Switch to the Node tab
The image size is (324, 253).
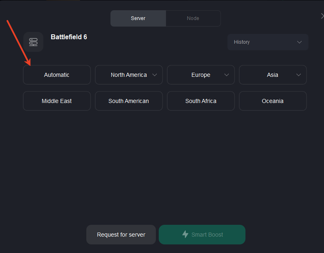tap(193, 18)
